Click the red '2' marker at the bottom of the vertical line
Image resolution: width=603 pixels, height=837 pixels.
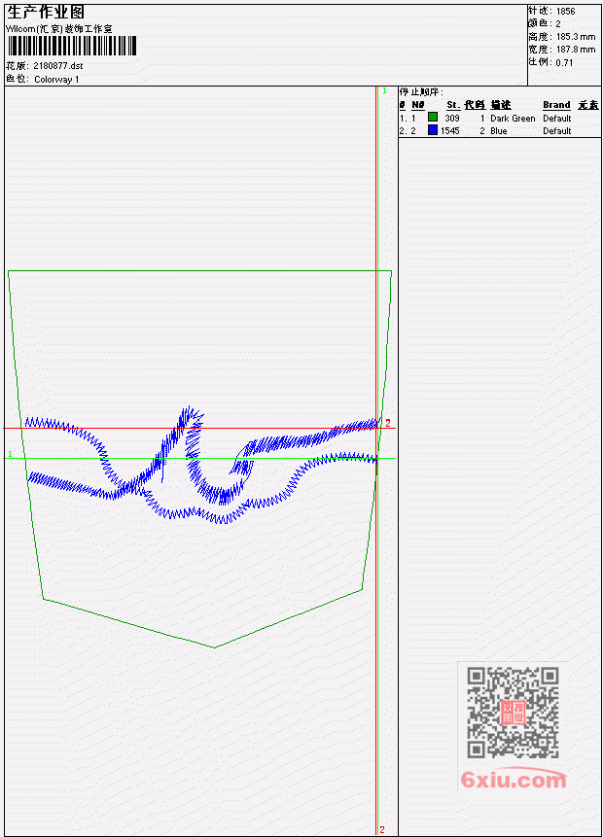(382, 829)
